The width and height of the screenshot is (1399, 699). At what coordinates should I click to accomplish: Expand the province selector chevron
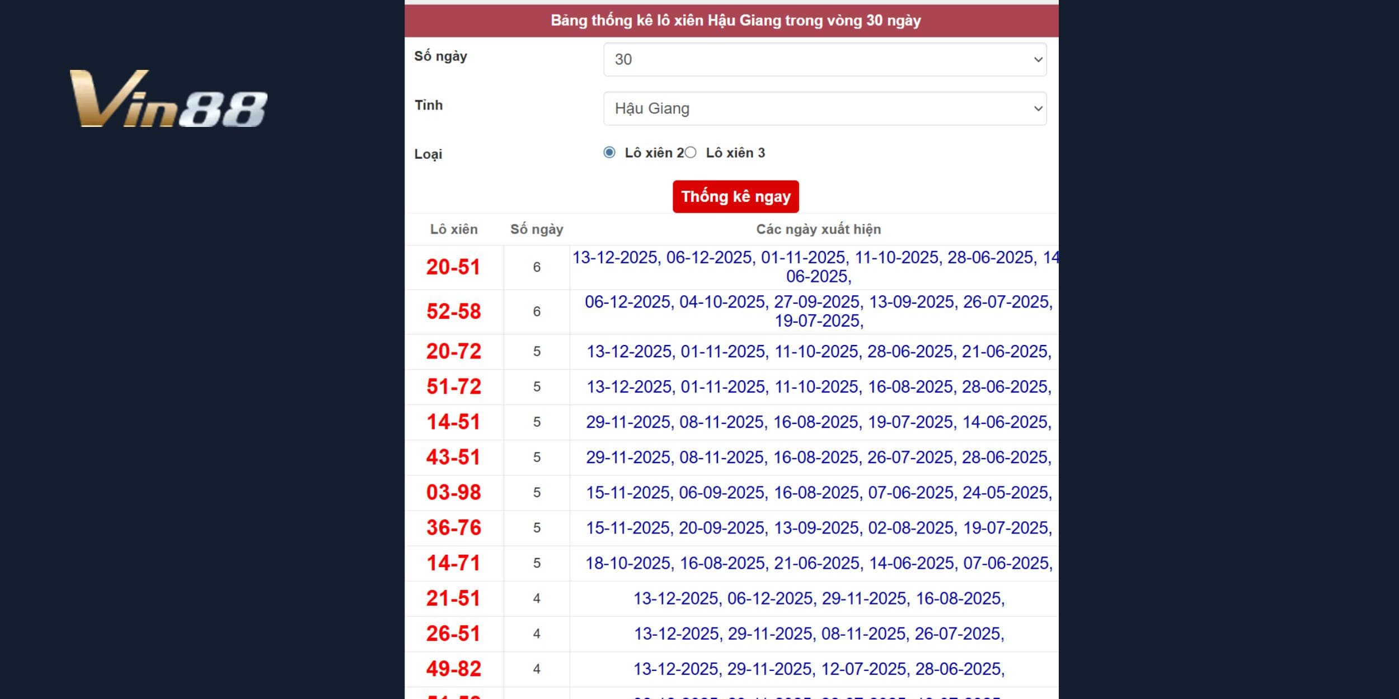[1038, 108]
